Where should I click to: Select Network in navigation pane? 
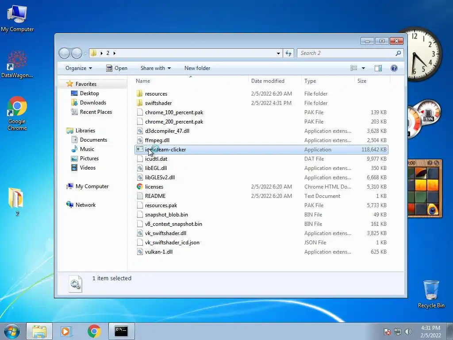[x=81, y=205]
